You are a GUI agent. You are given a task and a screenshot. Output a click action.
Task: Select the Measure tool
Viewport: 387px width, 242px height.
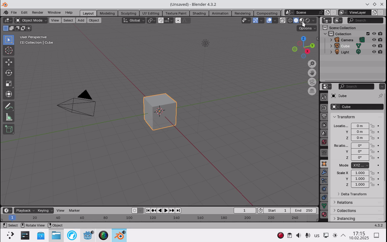click(9, 117)
